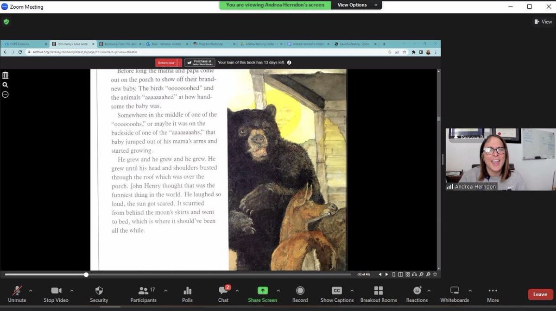Click the browser back arrow

6,52
